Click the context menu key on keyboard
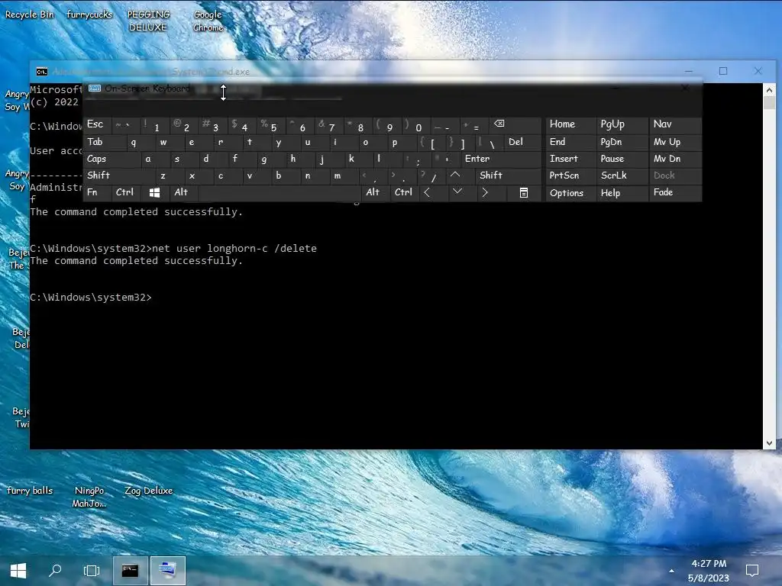Screen dimensions: 782x586 coord(523,193)
